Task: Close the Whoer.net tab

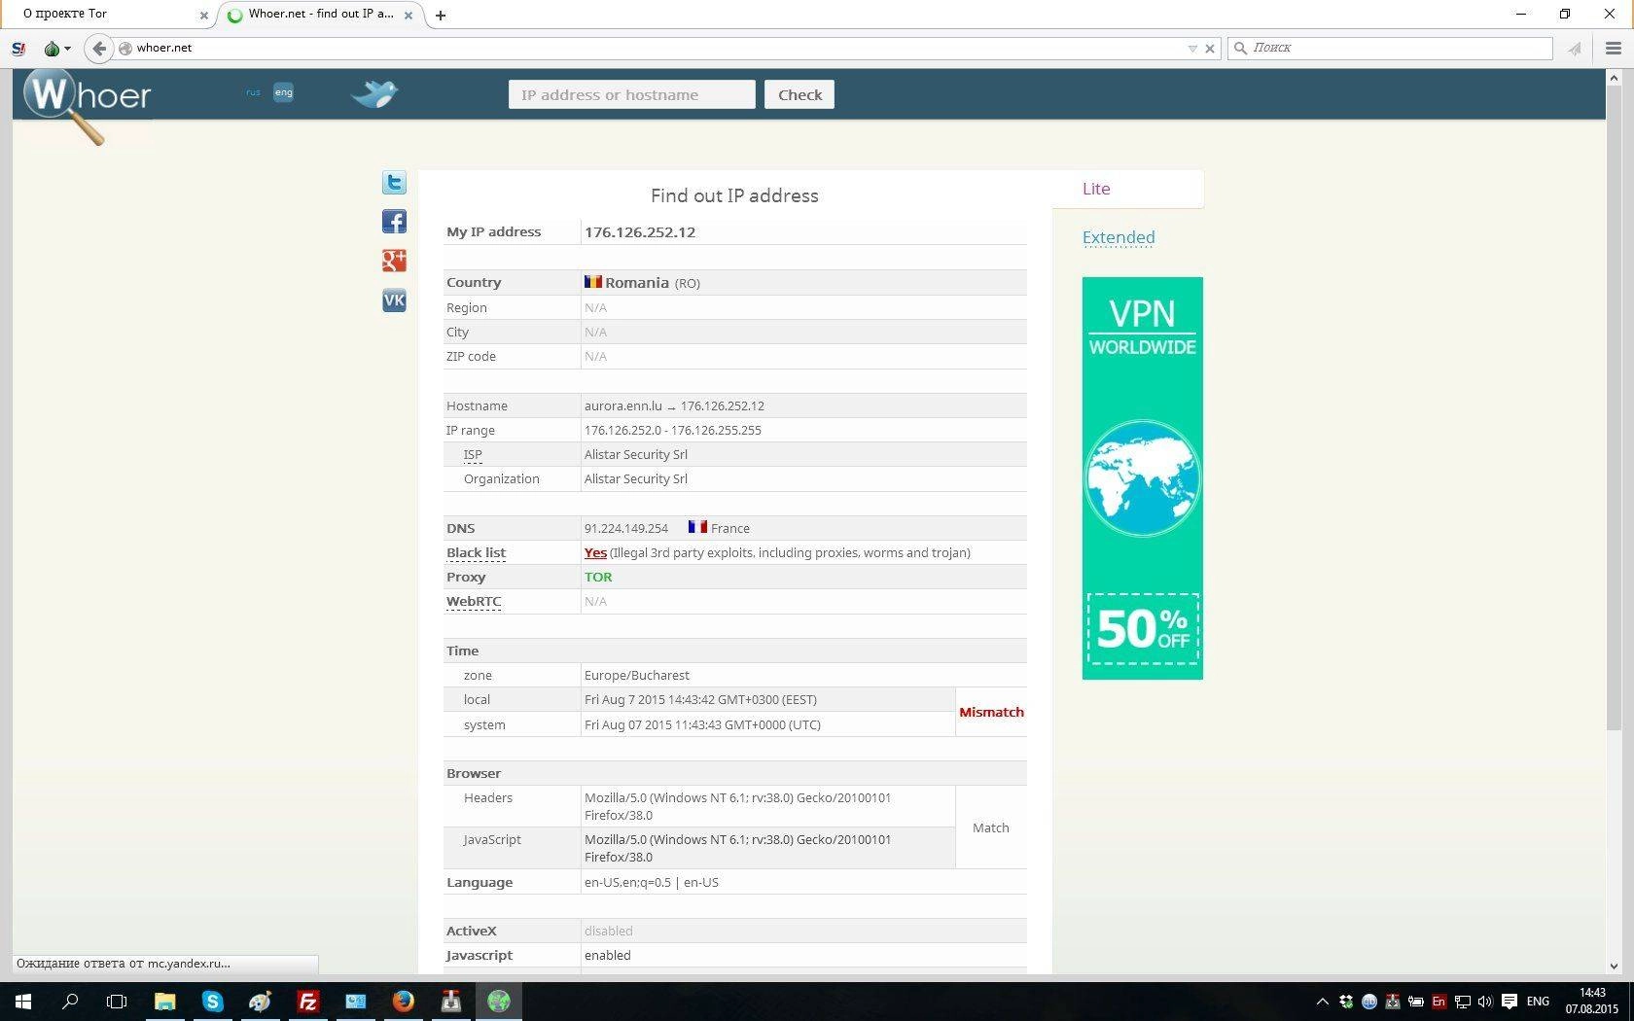Action: pyautogui.click(x=408, y=15)
